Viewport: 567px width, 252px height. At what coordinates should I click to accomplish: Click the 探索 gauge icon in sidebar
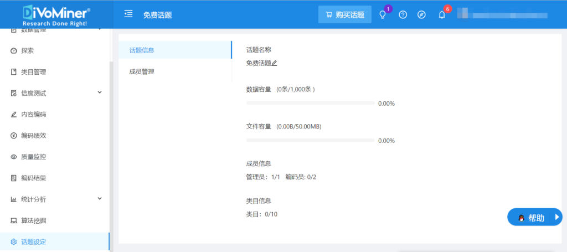(x=14, y=50)
